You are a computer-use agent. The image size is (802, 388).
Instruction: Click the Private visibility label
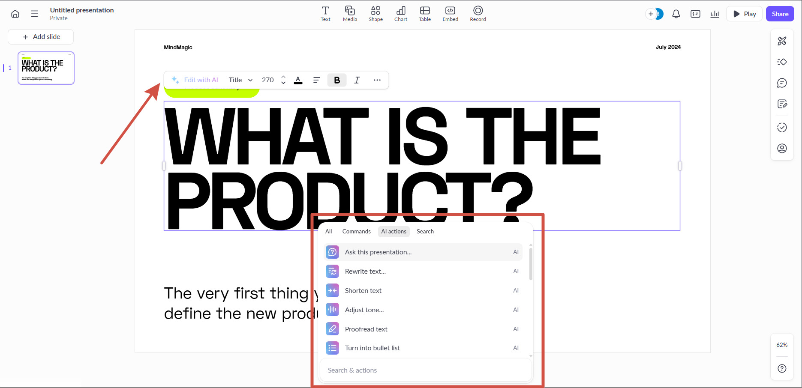point(59,18)
